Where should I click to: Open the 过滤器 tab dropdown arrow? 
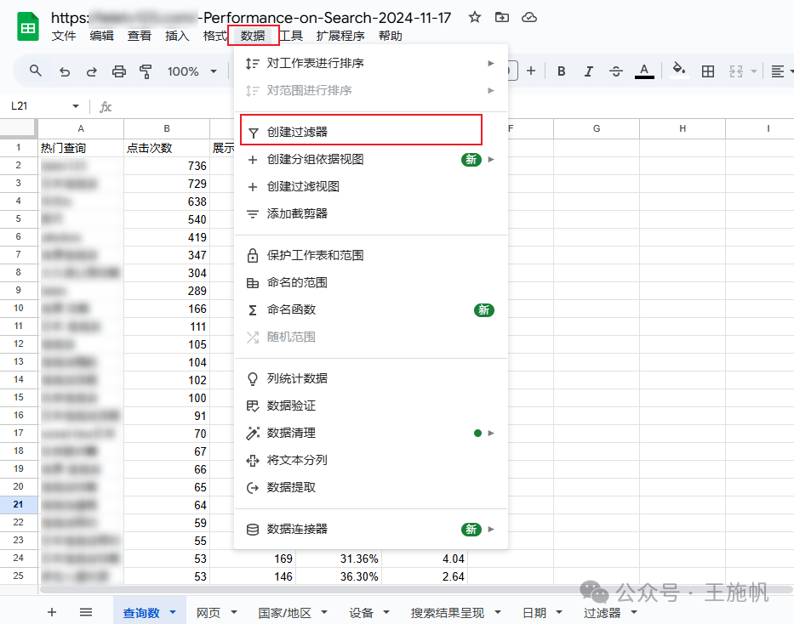tap(634, 612)
